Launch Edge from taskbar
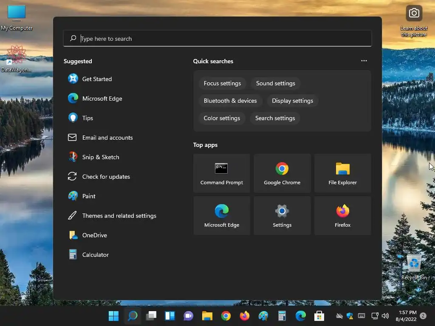435x326 pixels. pyautogui.click(x=300, y=316)
